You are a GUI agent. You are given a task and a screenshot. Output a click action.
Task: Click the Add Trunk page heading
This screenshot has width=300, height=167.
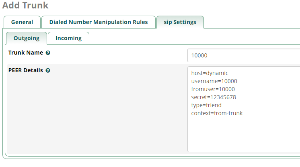[x=25, y=5]
